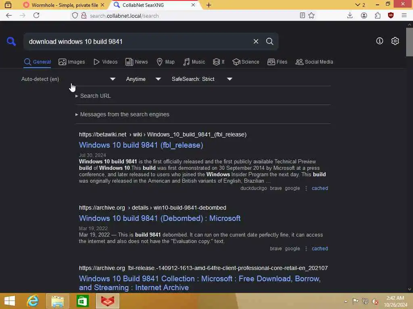
Task: Select the Social Media search category
Action: click(x=314, y=62)
